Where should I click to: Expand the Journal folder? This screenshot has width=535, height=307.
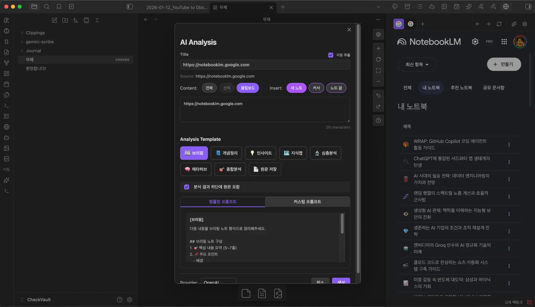(33, 51)
